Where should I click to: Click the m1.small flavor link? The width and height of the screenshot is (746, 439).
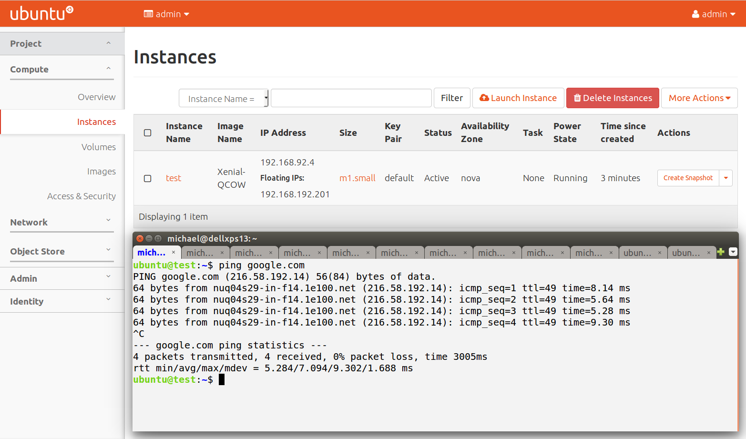click(358, 178)
